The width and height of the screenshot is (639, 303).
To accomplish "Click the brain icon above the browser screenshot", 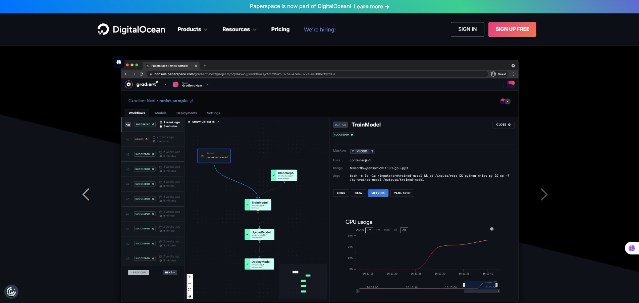I will [119, 62].
